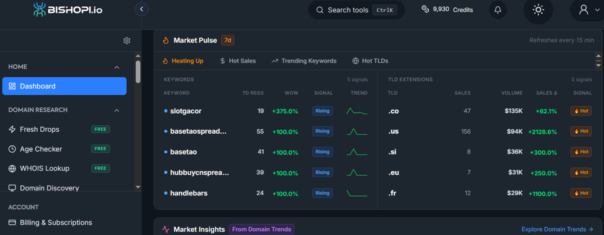Click the magnifier icon in the search box

(x=320, y=10)
